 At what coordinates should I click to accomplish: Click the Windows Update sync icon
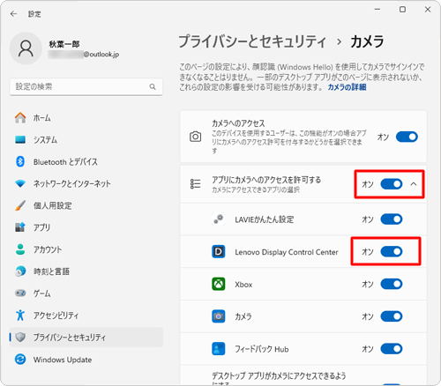click(20, 360)
